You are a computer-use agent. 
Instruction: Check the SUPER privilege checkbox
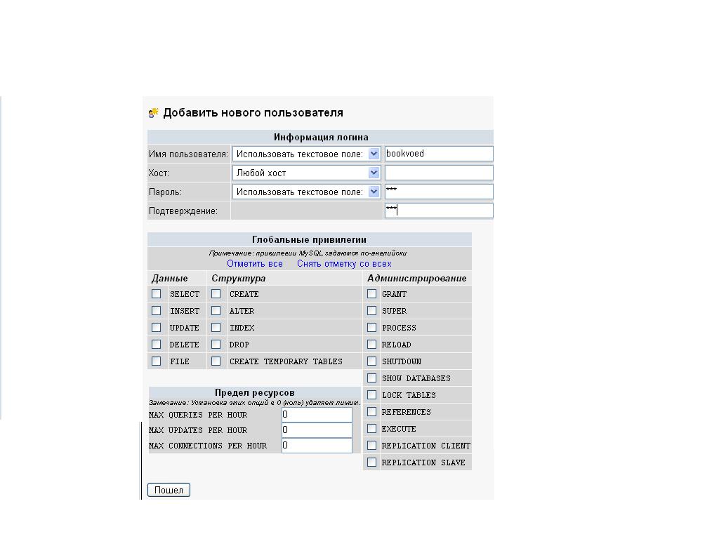pos(372,311)
